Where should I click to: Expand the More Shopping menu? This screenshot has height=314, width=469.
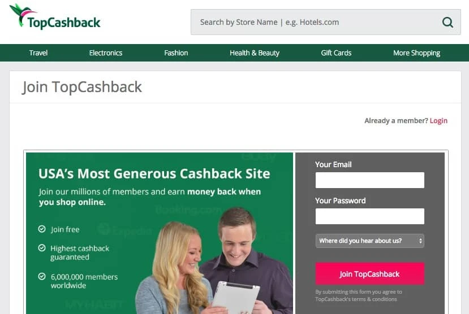(x=416, y=53)
